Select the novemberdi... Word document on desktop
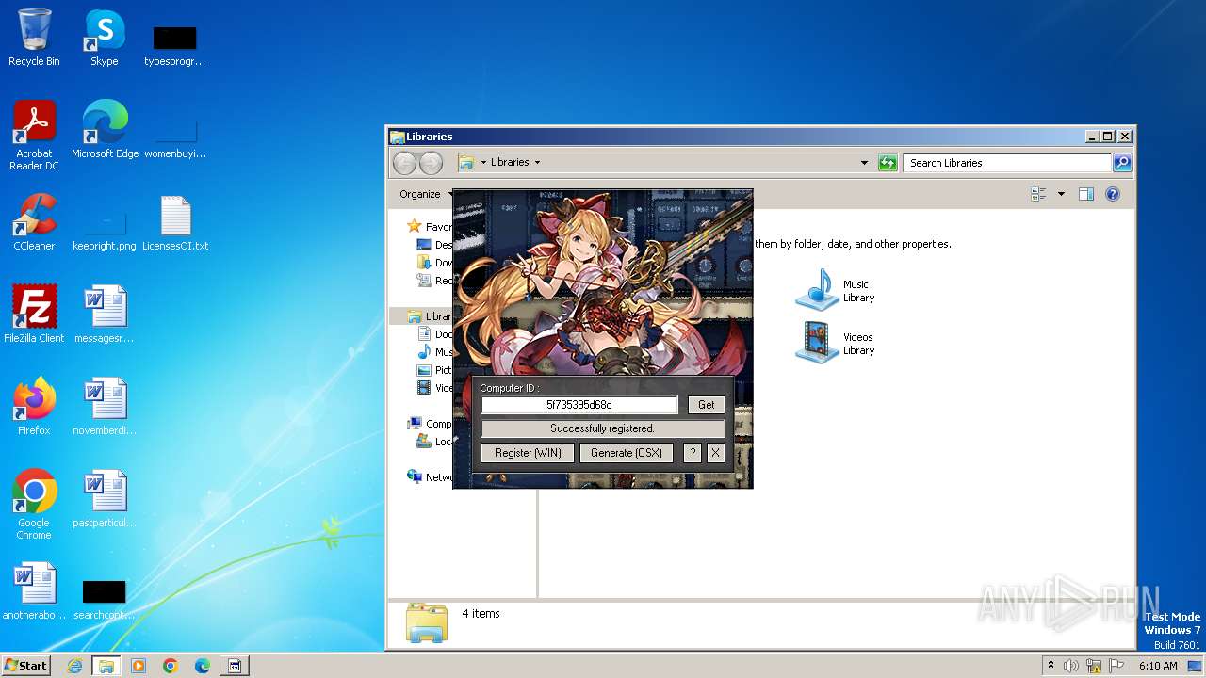This screenshot has height=678, width=1206. (104, 407)
